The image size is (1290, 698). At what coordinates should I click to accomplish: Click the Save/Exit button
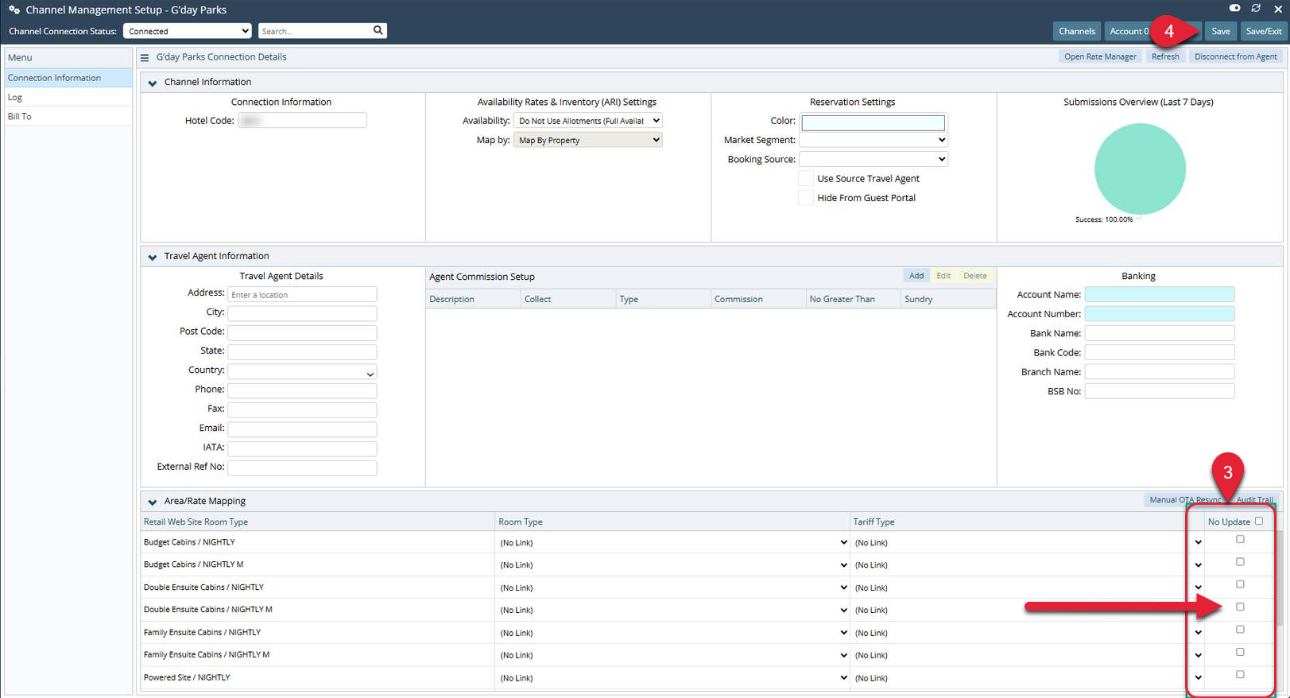point(1263,31)
